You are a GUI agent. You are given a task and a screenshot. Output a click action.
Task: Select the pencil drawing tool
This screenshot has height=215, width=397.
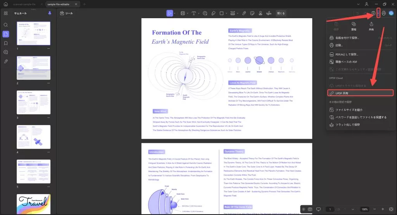214,13
